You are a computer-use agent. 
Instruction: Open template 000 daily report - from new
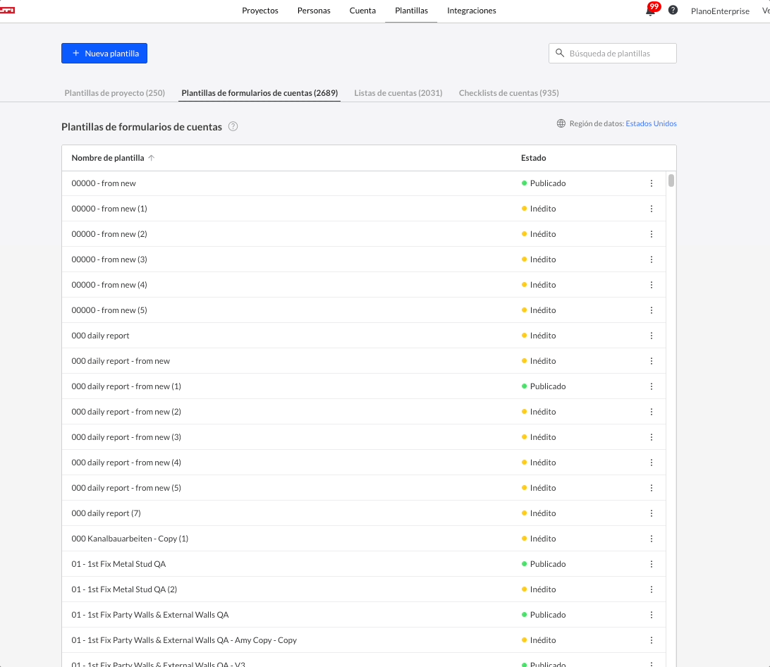(121, 361)
